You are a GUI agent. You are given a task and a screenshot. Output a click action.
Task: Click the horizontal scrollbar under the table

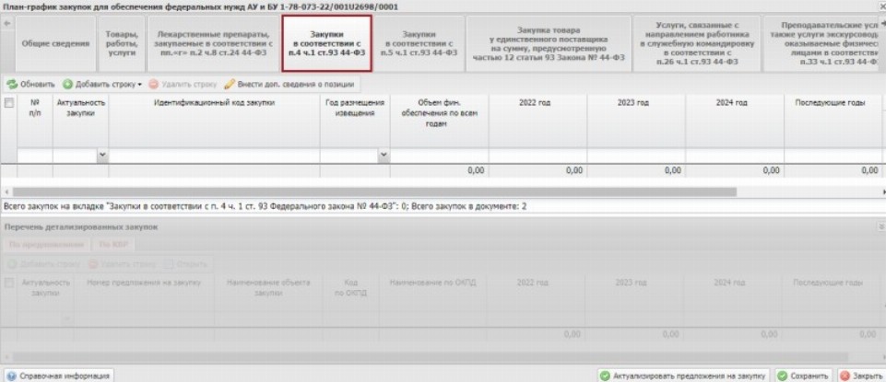tap(369, 191)
